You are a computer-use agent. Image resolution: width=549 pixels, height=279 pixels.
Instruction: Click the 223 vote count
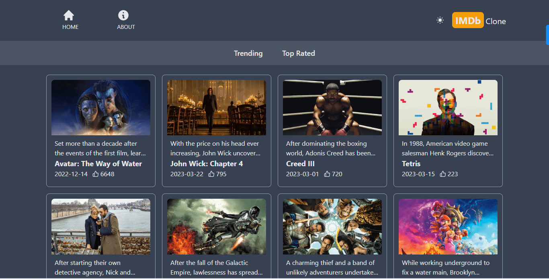[453, 174]
